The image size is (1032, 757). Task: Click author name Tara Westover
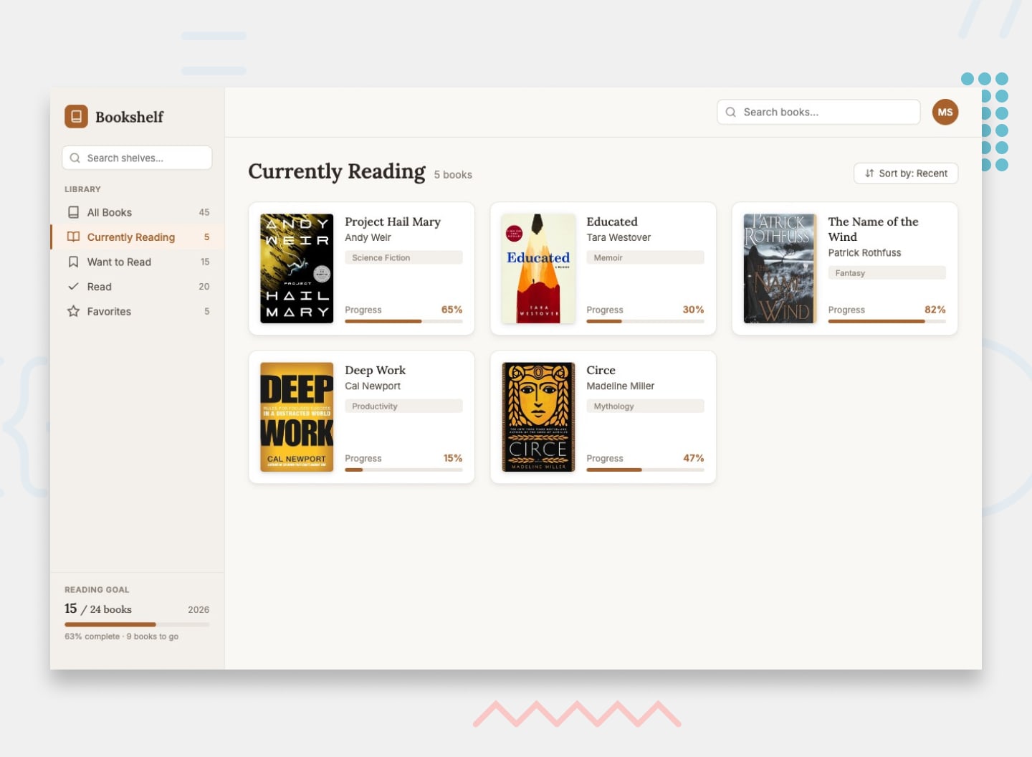[618, 237]
